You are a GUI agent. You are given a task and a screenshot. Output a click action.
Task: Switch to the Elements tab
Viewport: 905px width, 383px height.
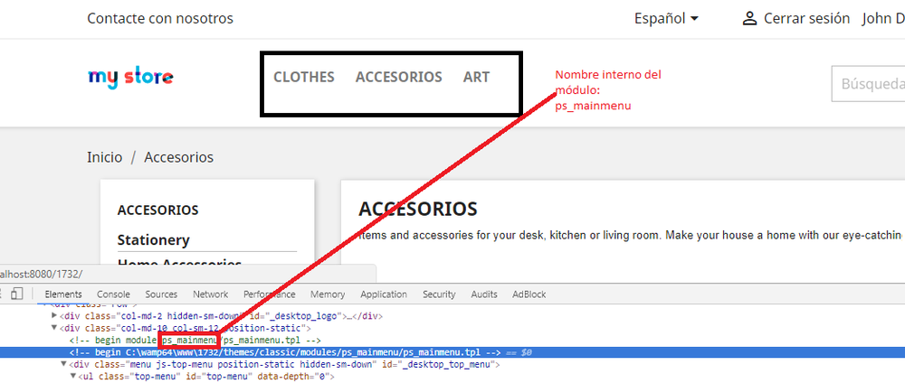(x=63, y=294)
